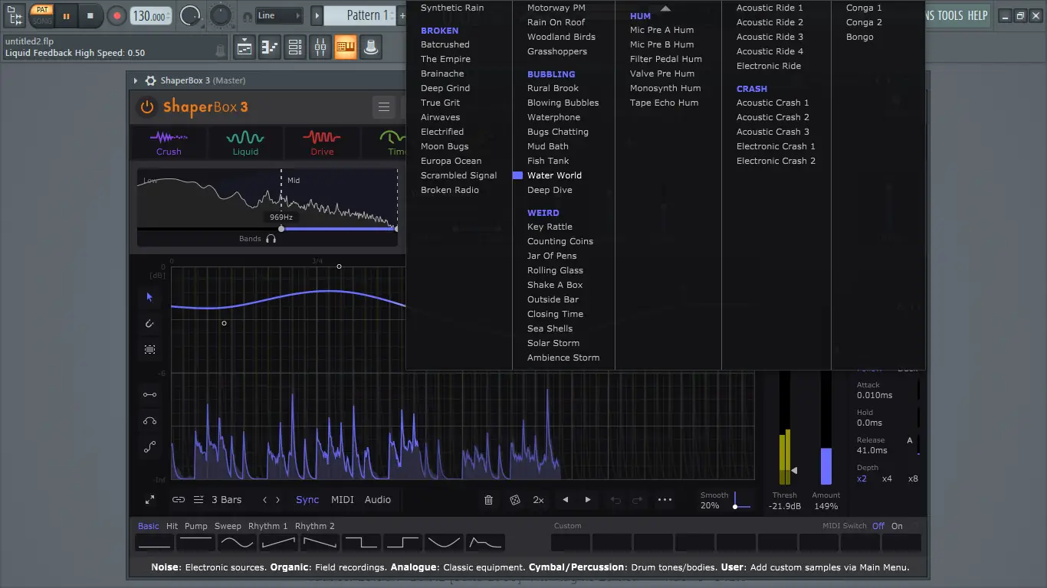Screen dimensions: 1047x588
Task: Set envelope depth to x4
Action: (x=887, y=479)
